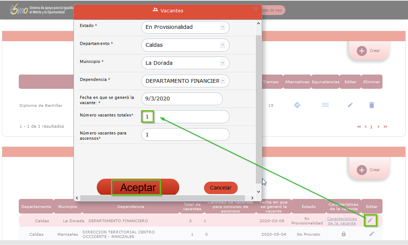Click the Número vacantes totales field
The image size is (408, 245).
click(185, 117)
